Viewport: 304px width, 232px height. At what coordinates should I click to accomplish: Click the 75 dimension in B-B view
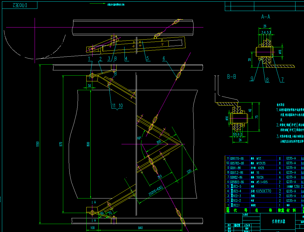[x=257, y=117]
